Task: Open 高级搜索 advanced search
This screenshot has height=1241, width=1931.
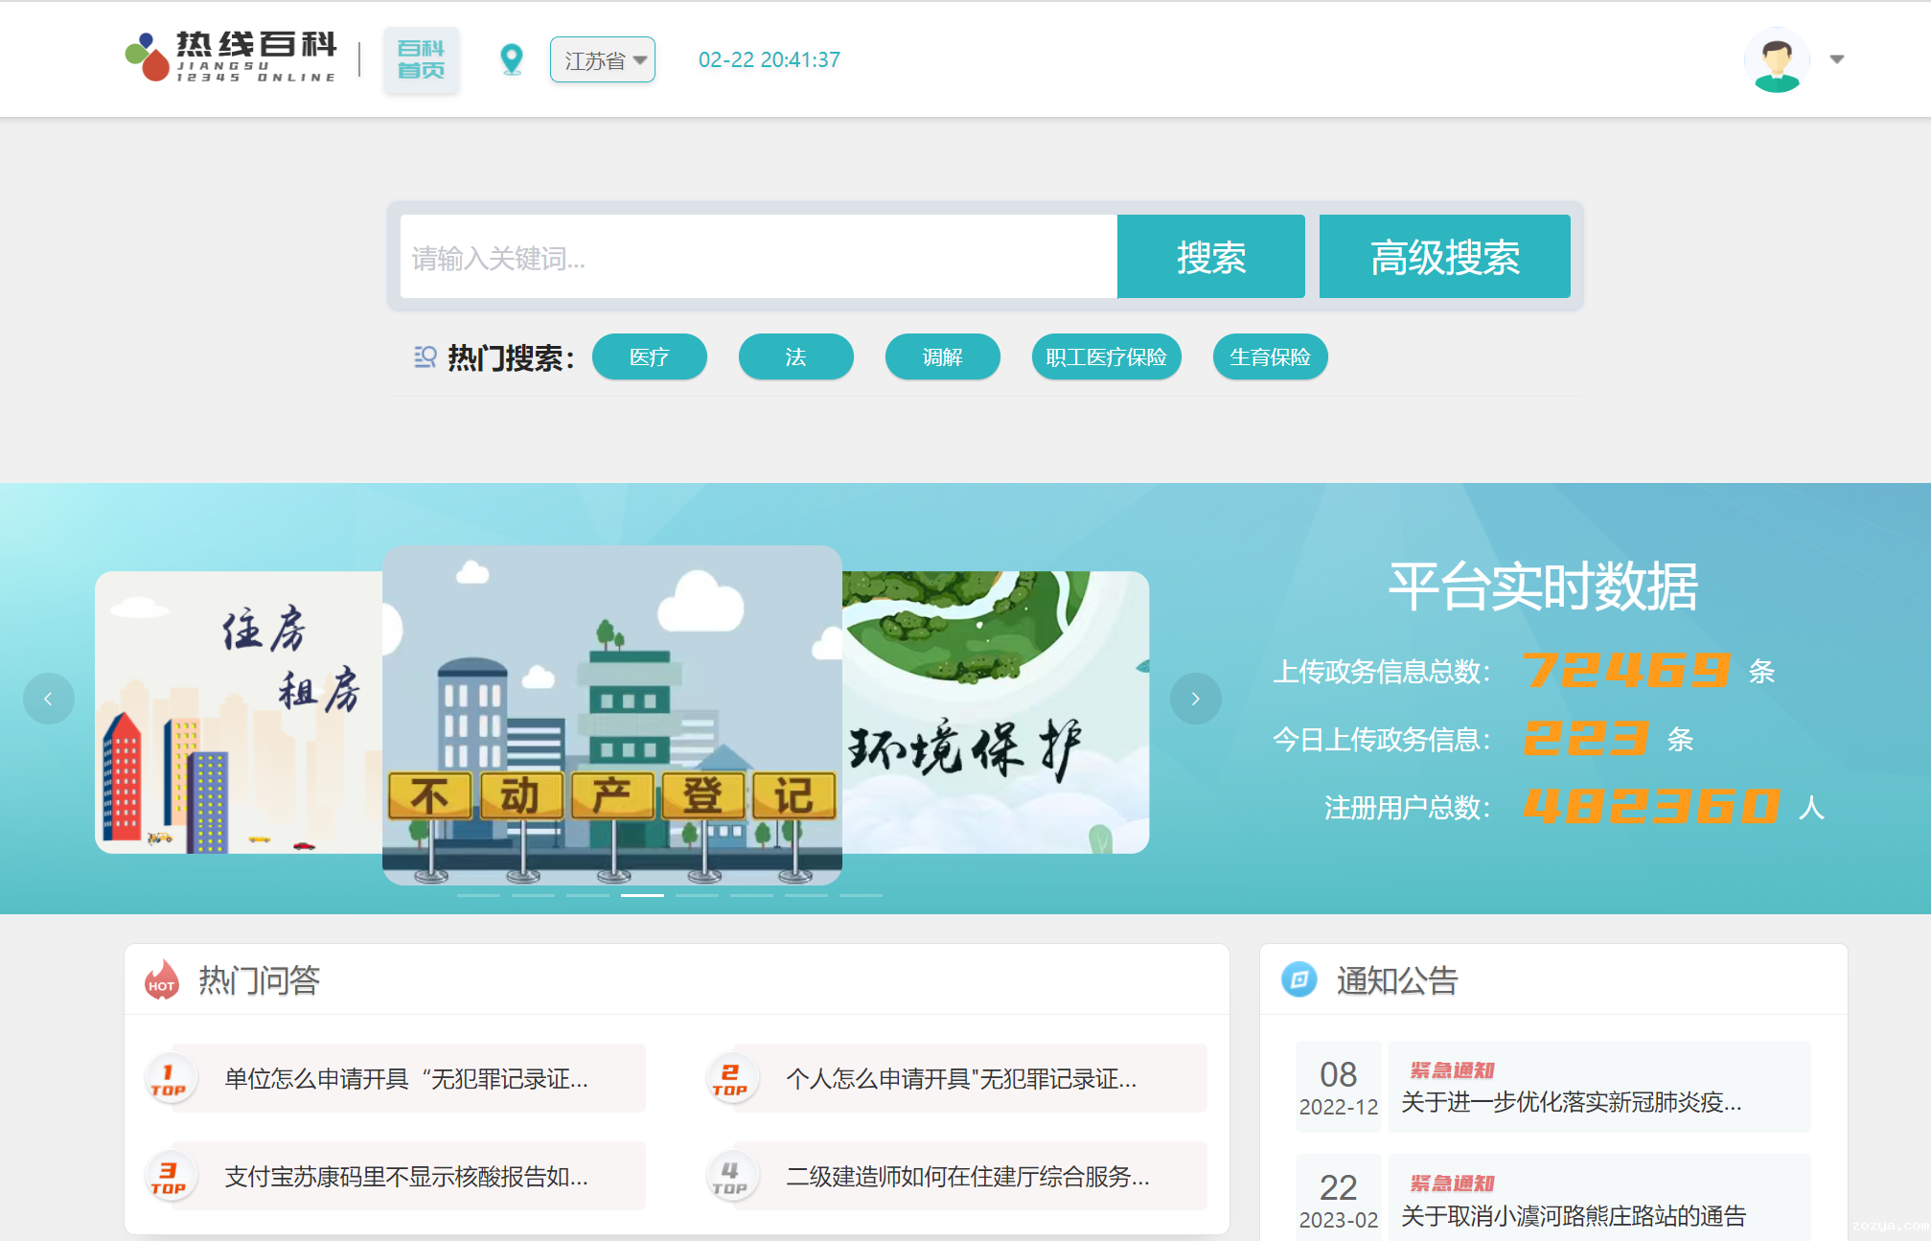Action: click(1444, 257)
